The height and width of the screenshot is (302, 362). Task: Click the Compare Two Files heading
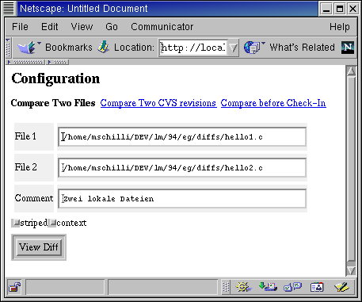[53, 103]
